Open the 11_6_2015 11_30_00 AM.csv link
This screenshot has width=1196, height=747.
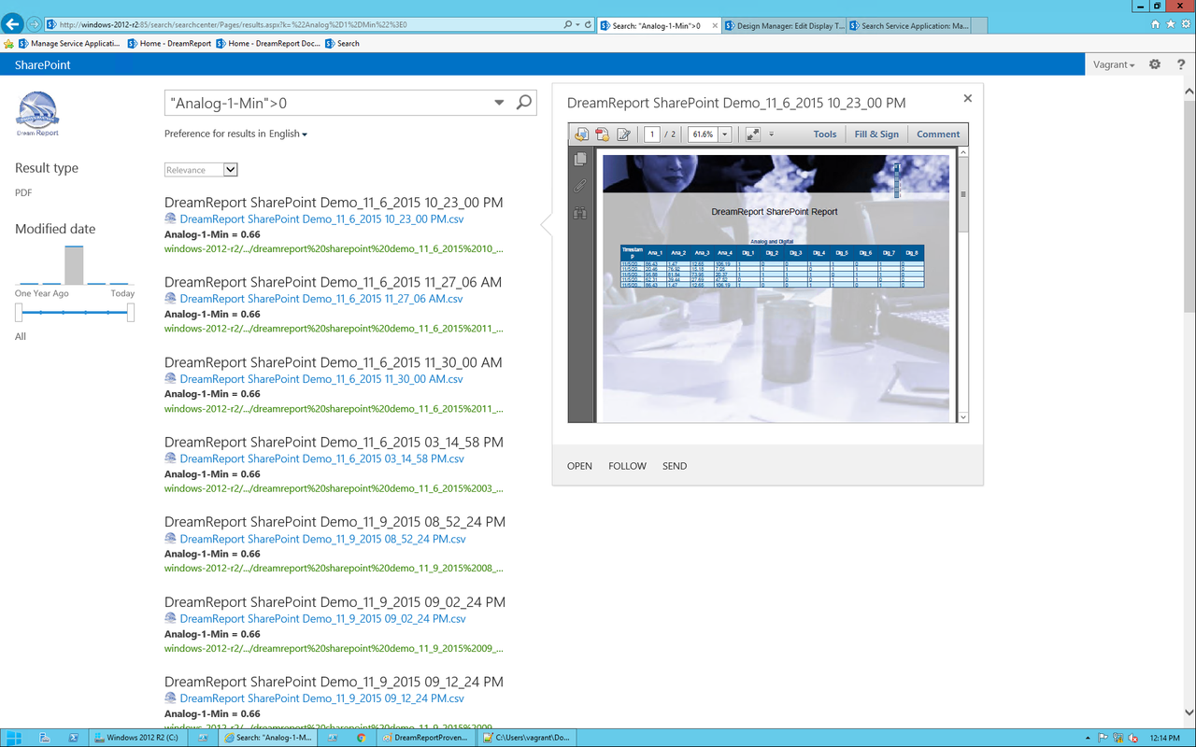[x=321, y=379]
